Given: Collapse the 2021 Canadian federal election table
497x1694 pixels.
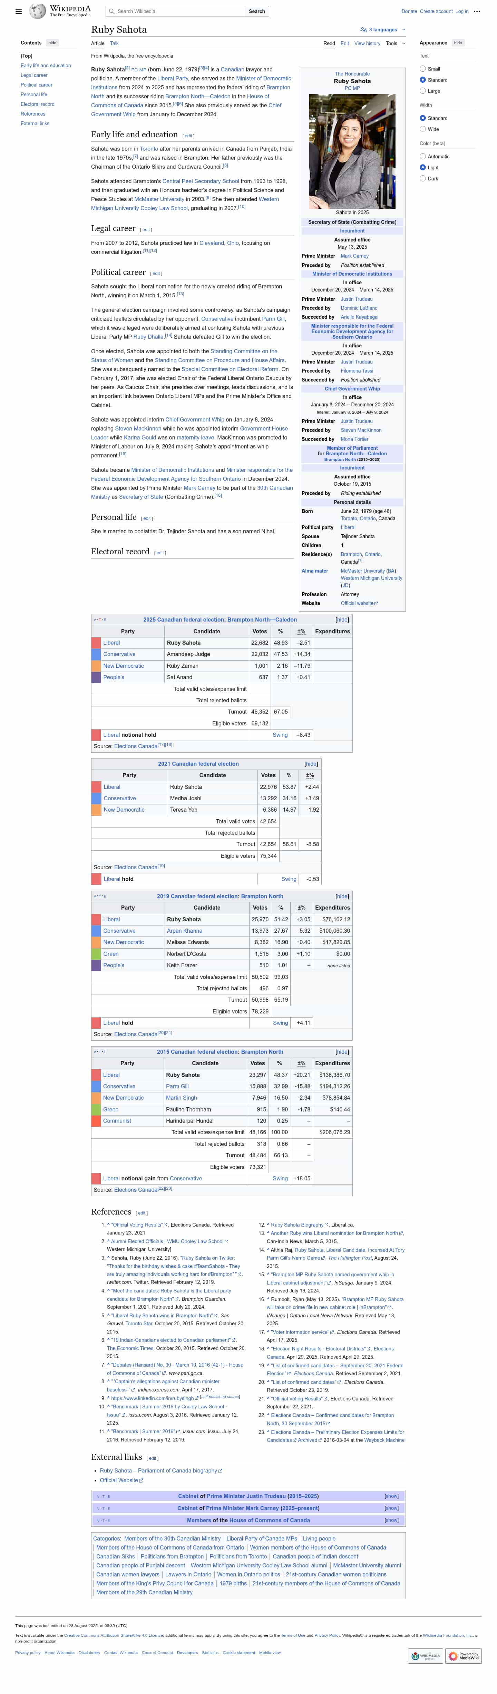Looking at the screenshot, I should (311, 764).
